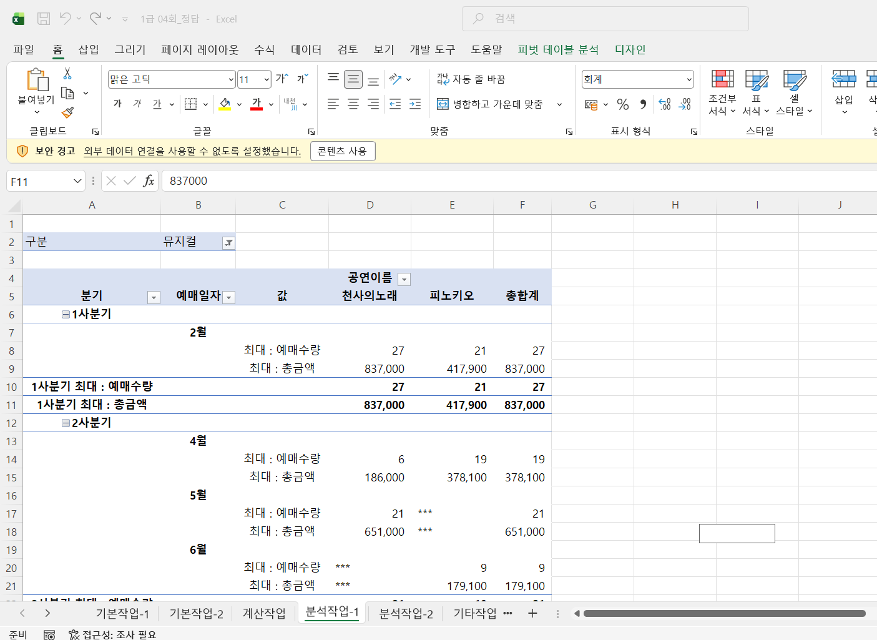This screenshot has width=877, height=640.
Task: Click the 콘텐츠 사용 button
Action: (x=342, y=151)
